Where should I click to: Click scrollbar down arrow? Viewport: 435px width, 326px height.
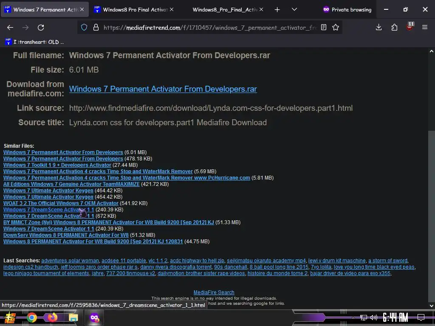point(431,306)
